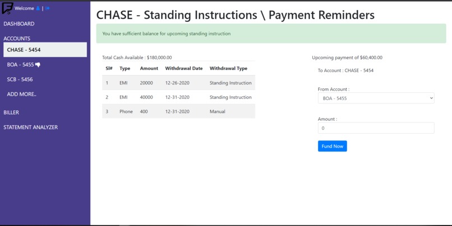This screenshot has width=452, height=226.
Task: Click the To Account : CHASE - 5454 text
Action: (x=345, y=70)
